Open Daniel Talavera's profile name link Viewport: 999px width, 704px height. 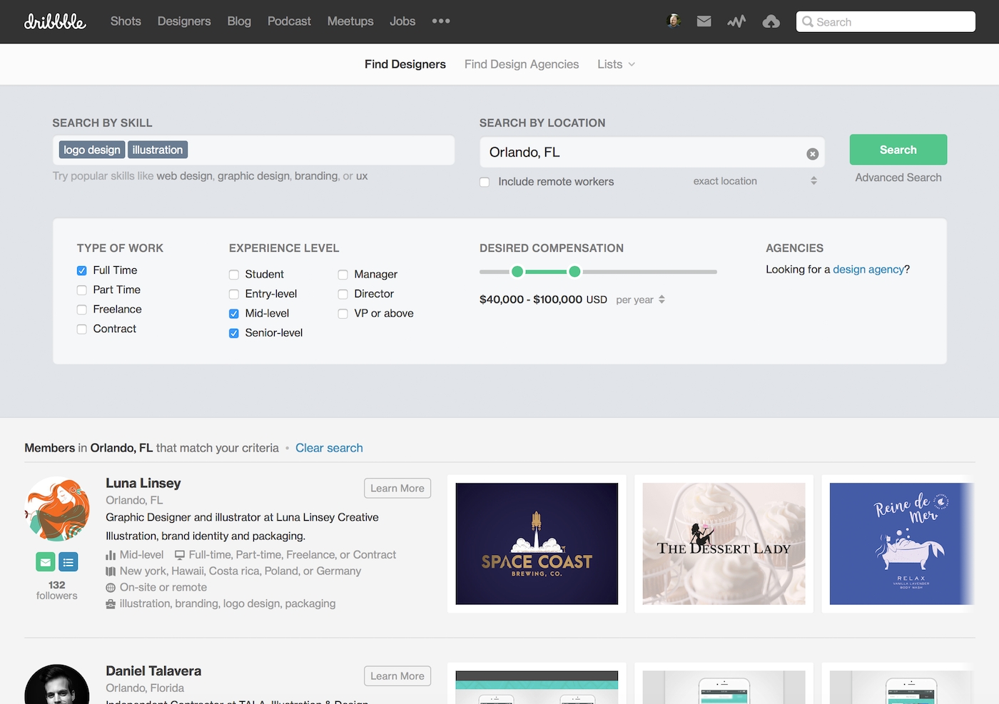coord(153,671)
